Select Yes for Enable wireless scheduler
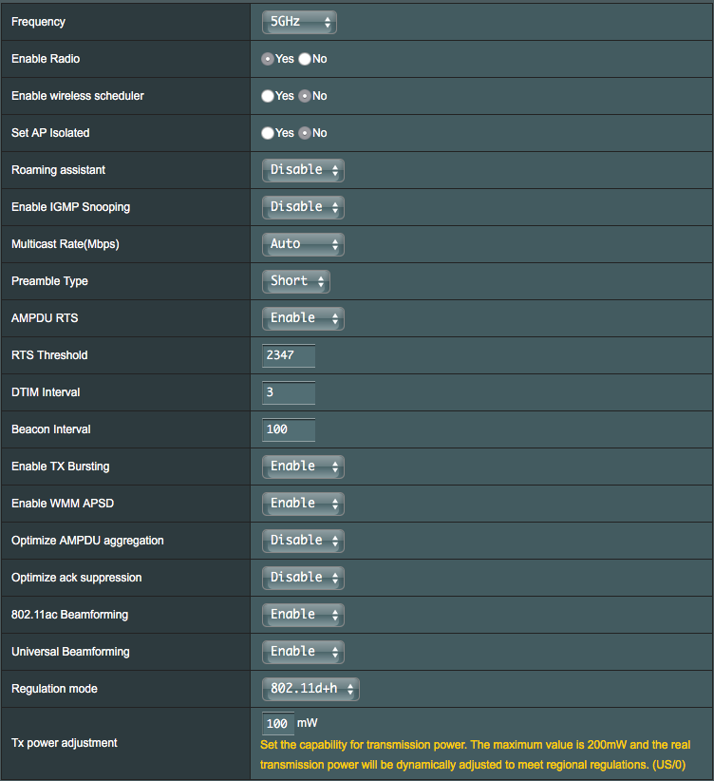714x781 pixels. click(268, 96)
